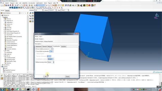The width and height of the screenshot is (162, 91).
Task: Switch to the Precision tab
Action: point(64,47)
